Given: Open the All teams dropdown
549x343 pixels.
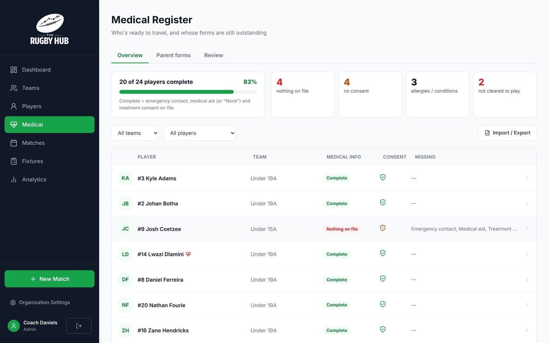Looking at the screenshot, I should (135, 133).
